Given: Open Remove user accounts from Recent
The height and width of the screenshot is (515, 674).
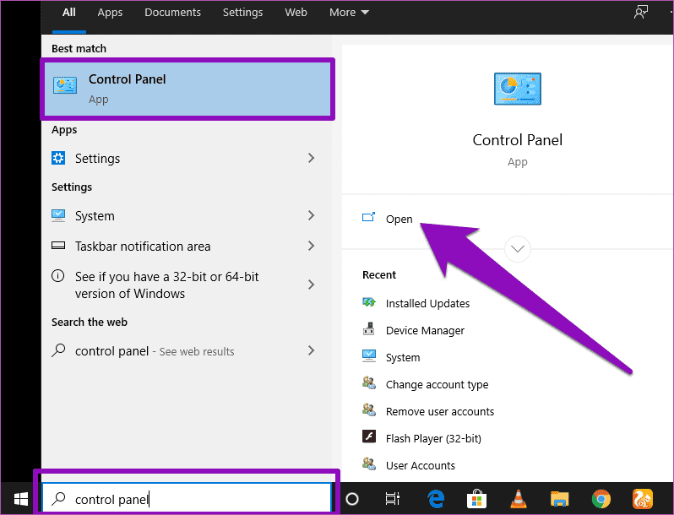Looking at the screenshot, I should pos(440,411).
